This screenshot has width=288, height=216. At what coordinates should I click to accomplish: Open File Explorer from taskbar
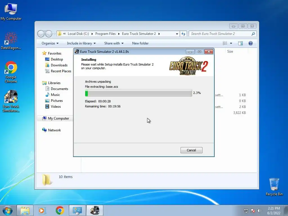25,210
